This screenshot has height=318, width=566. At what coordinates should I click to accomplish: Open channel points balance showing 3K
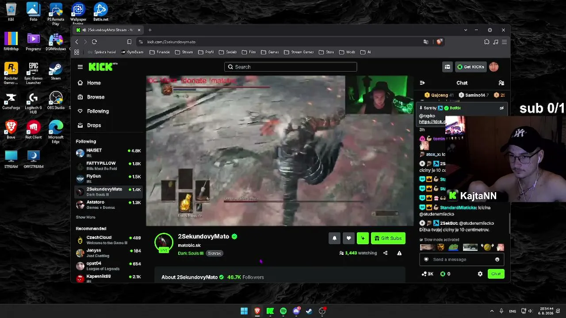coord(428,274)
